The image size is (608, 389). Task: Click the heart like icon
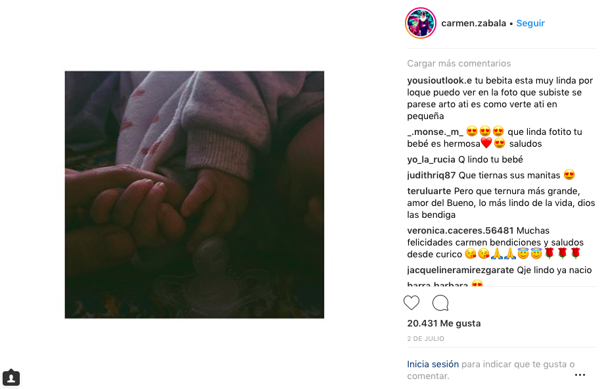click(x=411, y=303)
